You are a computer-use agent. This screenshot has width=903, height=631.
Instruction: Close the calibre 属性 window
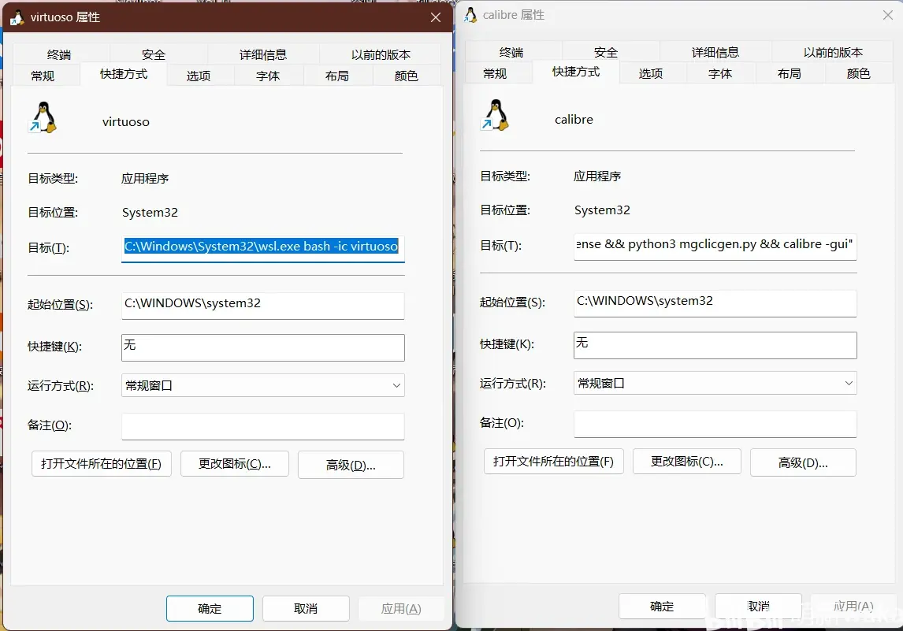pyautogui.click(x=888, y=15)
